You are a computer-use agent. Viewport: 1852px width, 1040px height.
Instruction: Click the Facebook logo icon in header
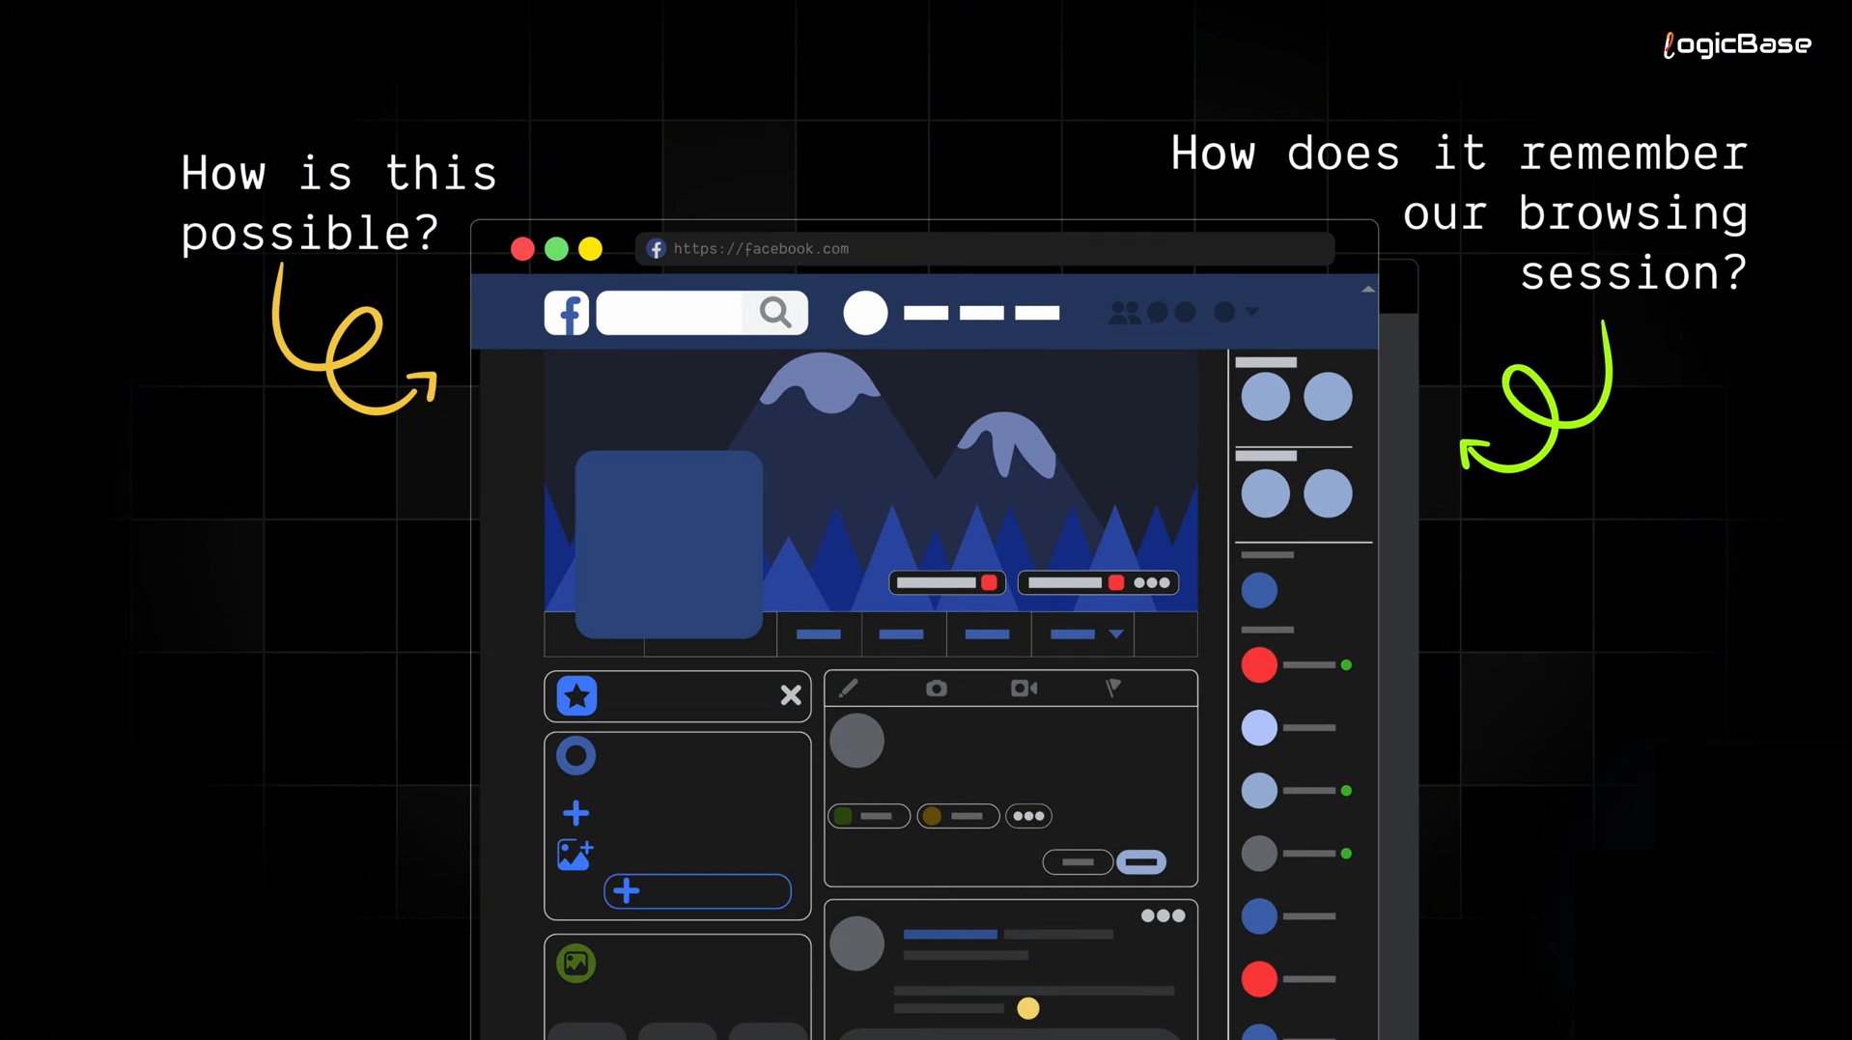pos(567,313)
